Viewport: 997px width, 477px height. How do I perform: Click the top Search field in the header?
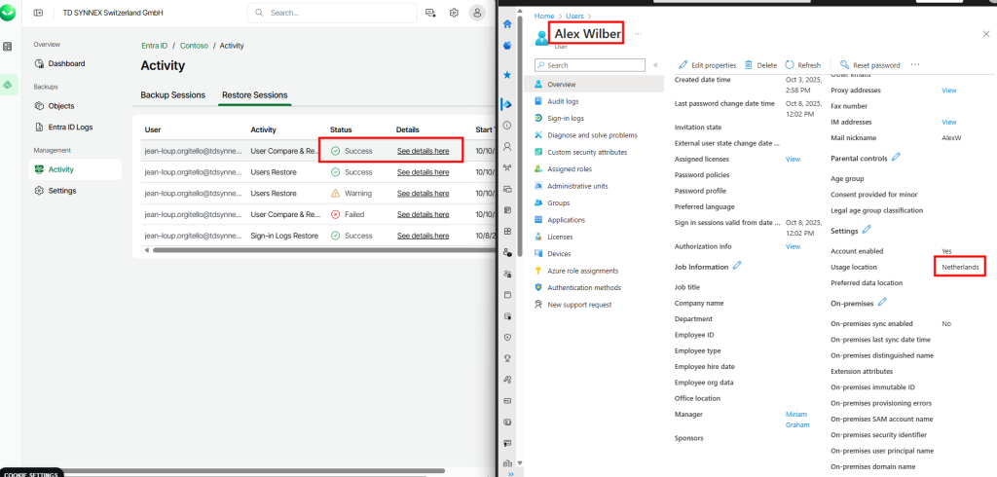coord(331,13)
